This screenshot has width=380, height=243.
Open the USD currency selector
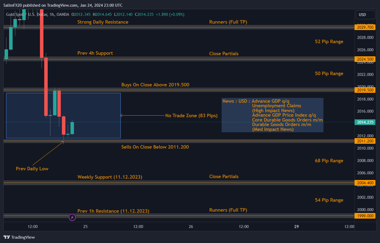click(365, 15)
